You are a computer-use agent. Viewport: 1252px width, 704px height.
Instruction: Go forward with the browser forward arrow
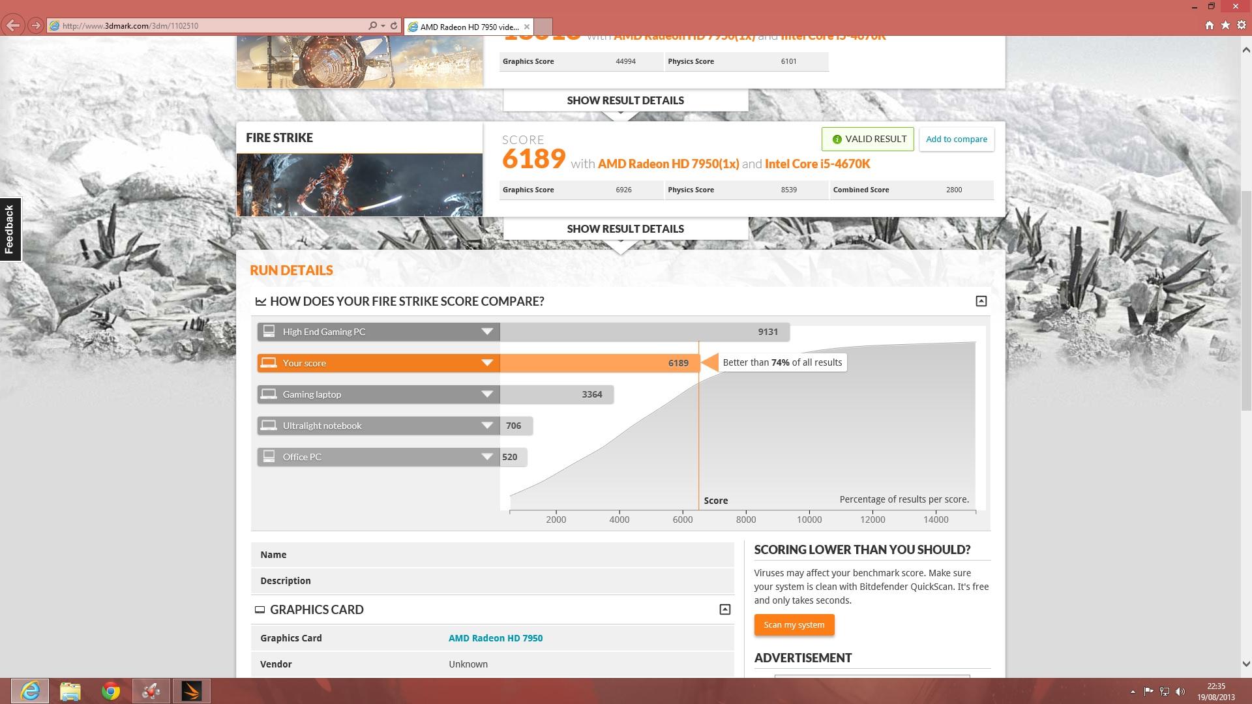(36, 25)
